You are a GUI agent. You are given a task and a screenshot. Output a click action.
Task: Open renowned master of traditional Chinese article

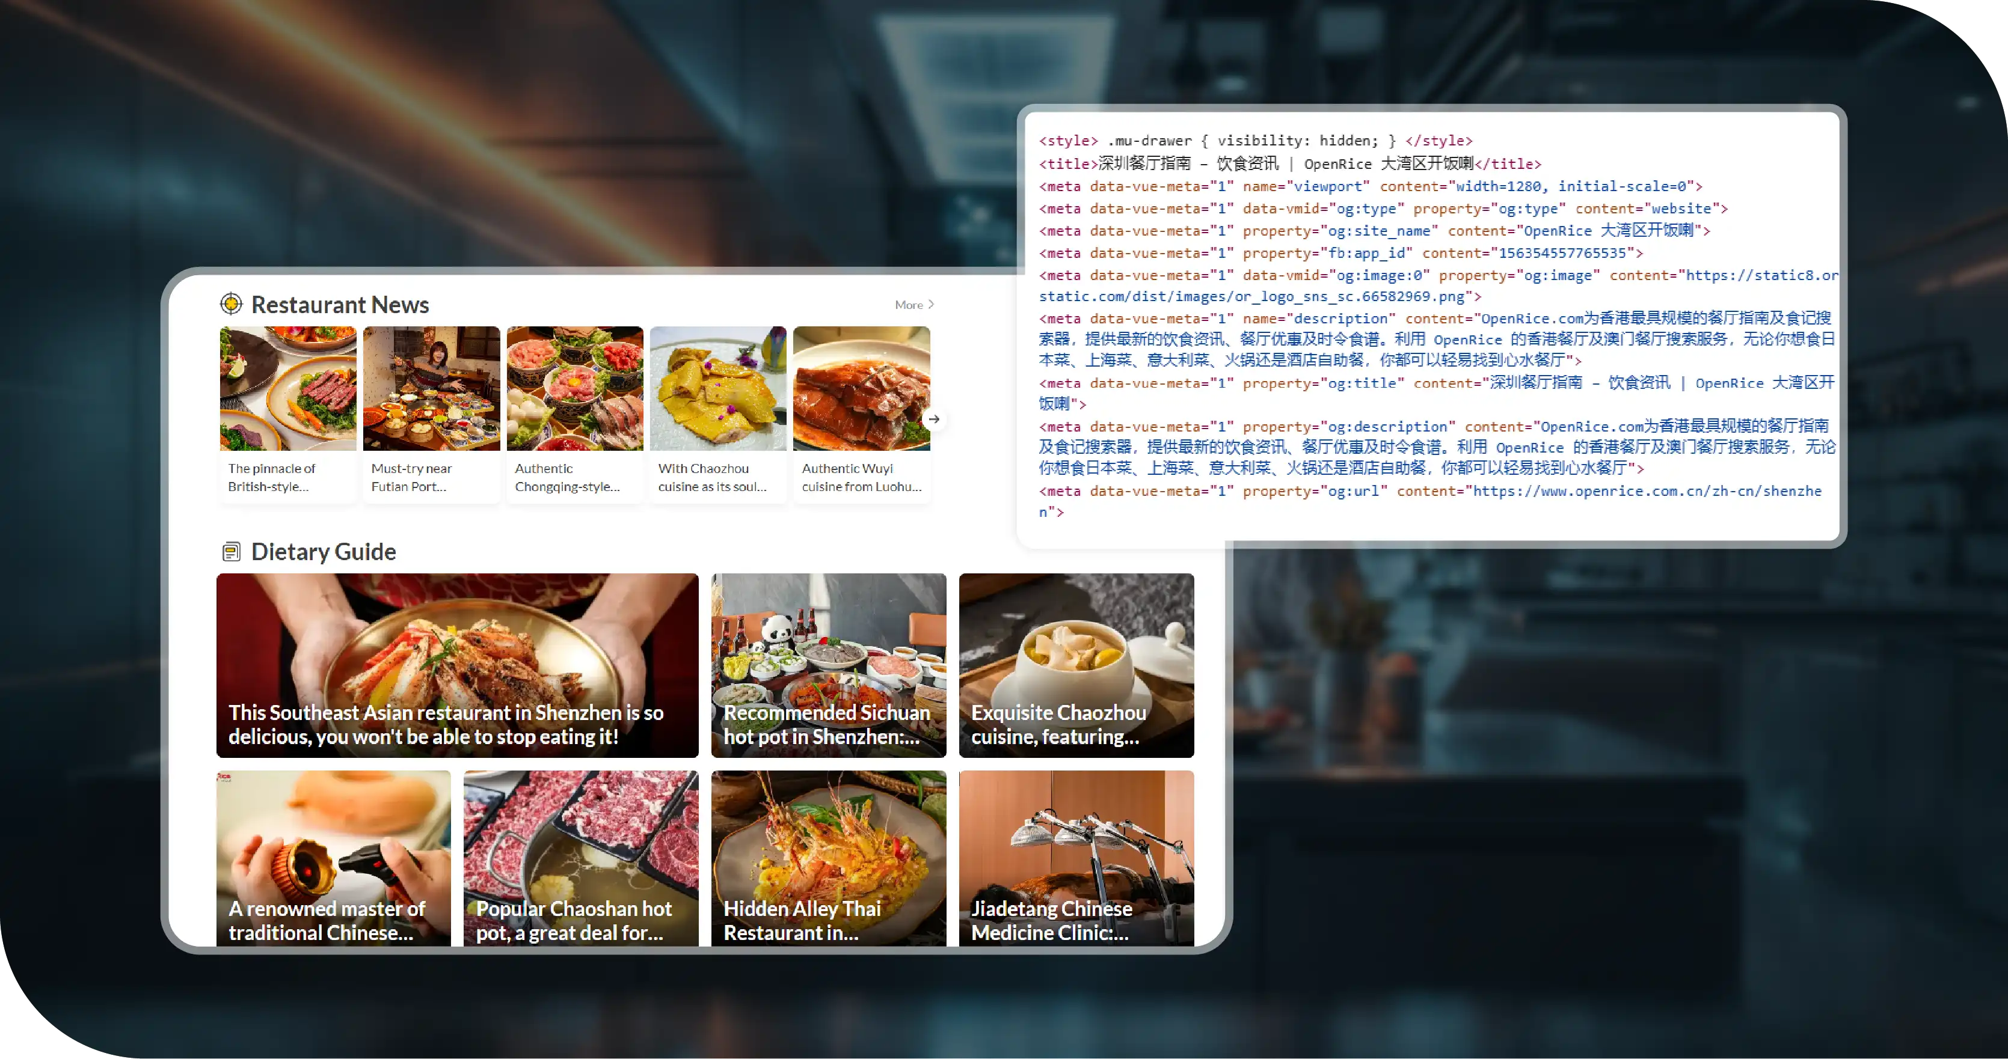pos(334,857)
